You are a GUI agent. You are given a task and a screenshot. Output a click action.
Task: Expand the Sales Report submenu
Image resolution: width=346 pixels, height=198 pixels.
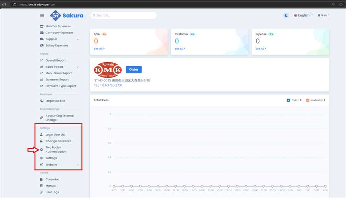click(78, 67)
